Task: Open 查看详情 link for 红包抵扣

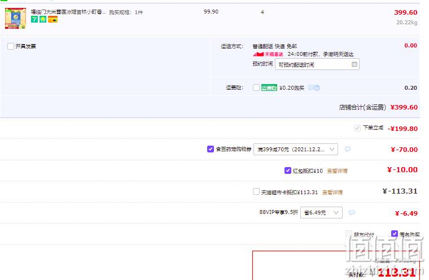Action: (337, 171)
